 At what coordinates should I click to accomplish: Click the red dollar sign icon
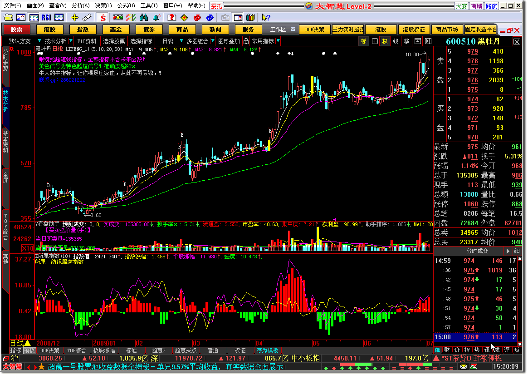point(103,18)
